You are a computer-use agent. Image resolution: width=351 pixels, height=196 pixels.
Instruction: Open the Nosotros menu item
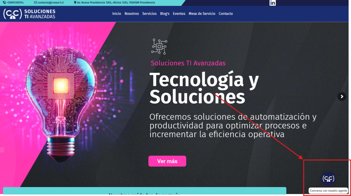pos(132,14)
